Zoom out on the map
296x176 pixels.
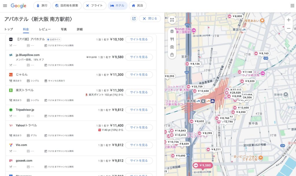pos(288,28)
